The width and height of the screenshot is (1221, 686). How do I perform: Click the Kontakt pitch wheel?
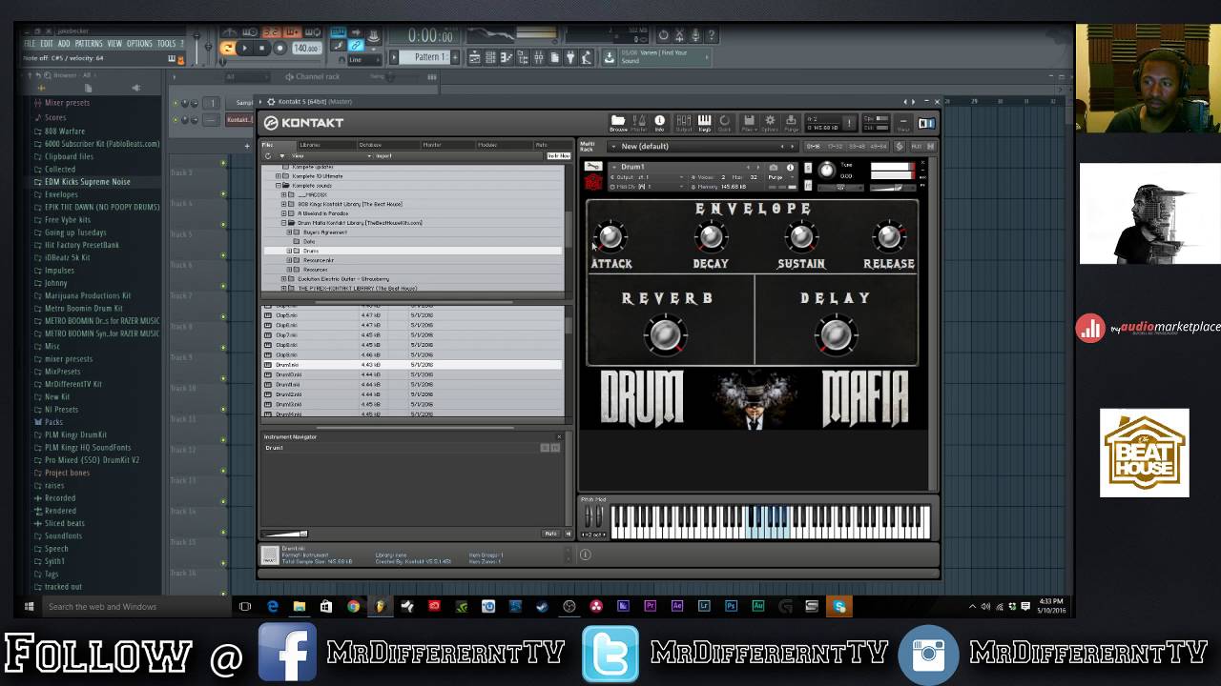588,517
